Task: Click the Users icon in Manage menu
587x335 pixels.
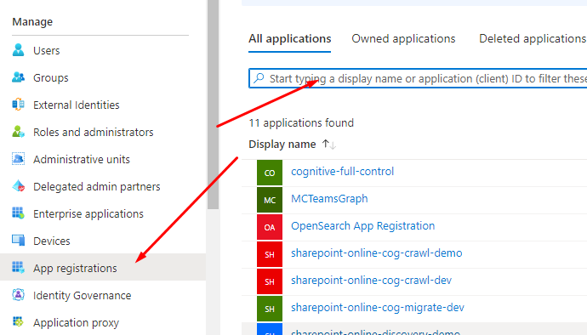Action: (18, 50)
